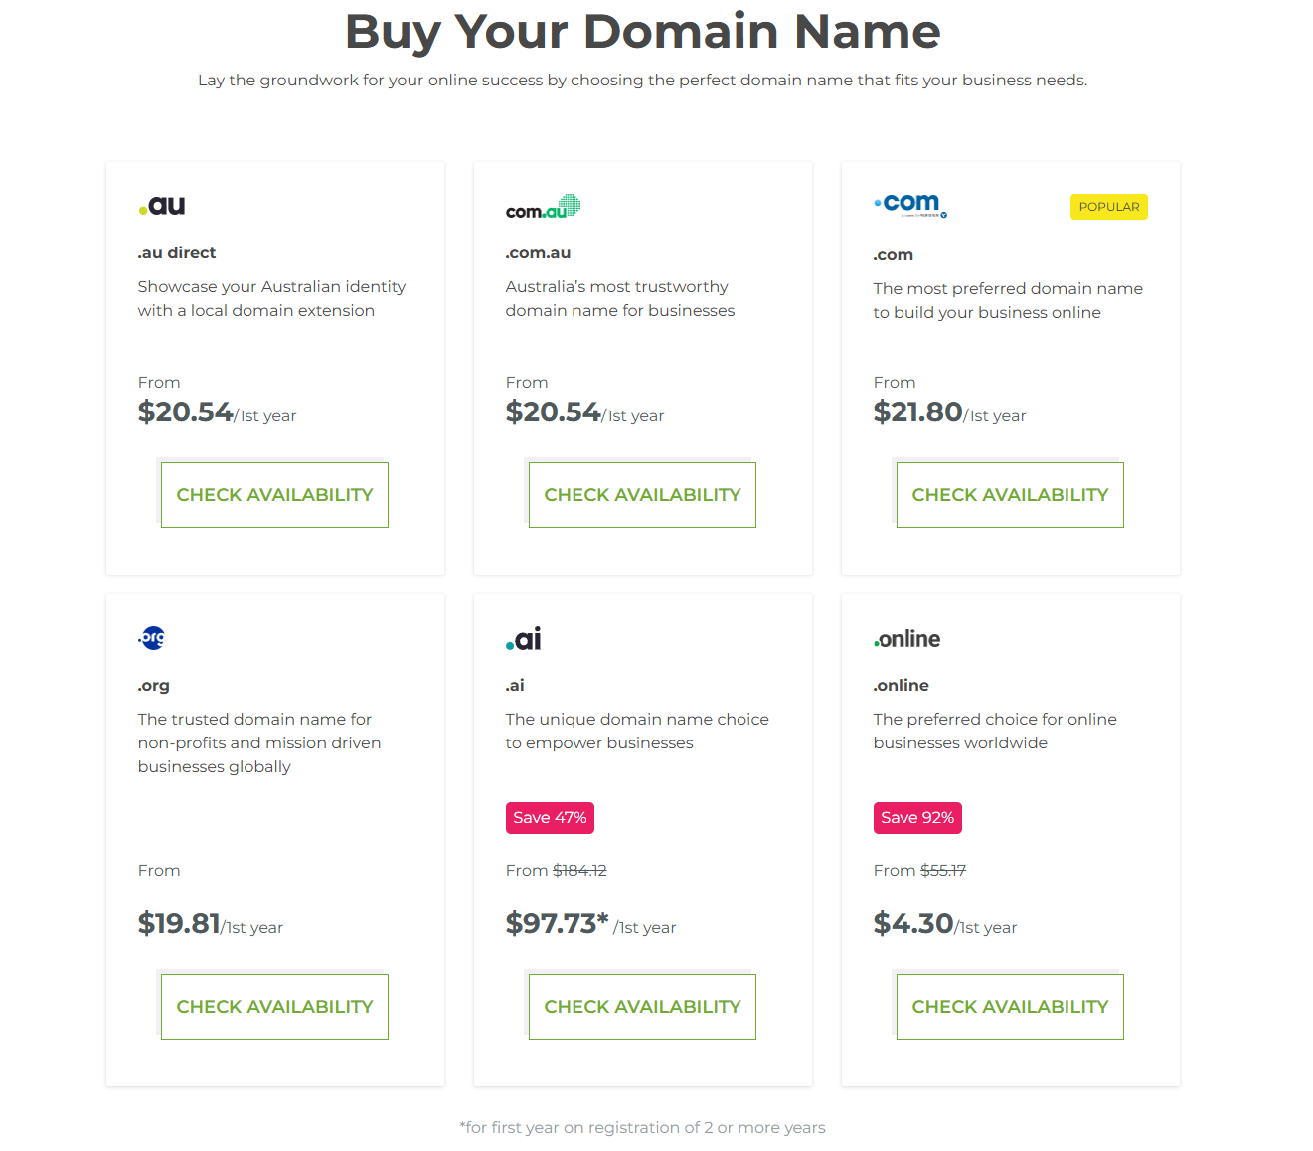Check availability for .au direct domains
The width and height of the screenshot is (1313, 1151).
(x=274, y=494)
